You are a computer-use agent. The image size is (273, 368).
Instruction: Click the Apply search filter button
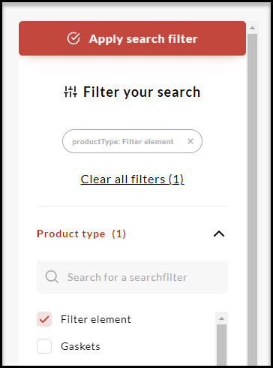click(x=132, y=38)
